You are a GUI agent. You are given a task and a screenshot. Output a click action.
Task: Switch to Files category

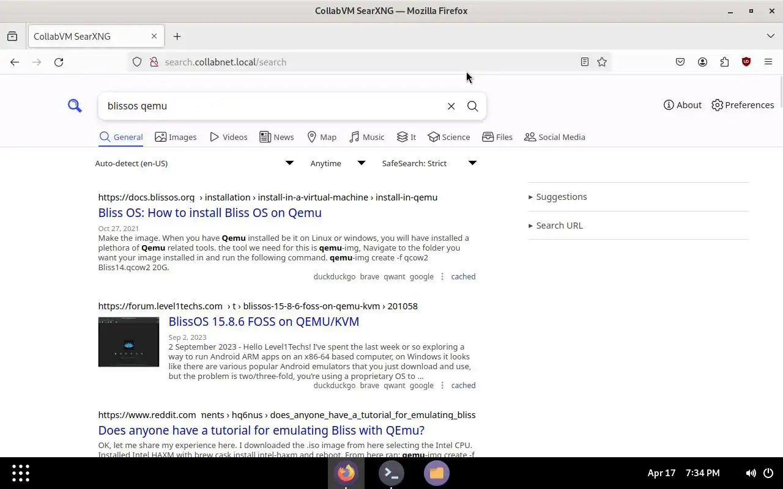[497, 137]
